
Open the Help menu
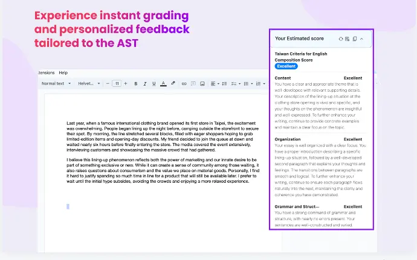(63, 72)
